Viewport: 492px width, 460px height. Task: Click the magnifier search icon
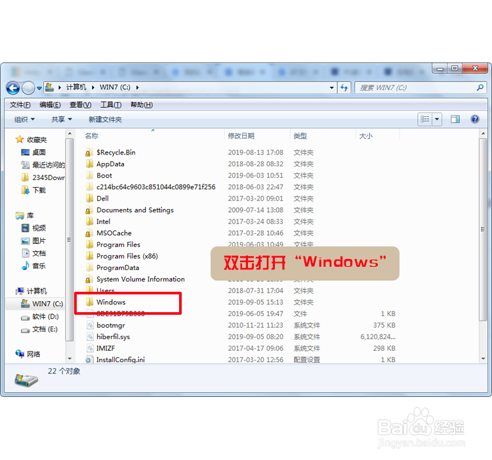pos(480,87)
